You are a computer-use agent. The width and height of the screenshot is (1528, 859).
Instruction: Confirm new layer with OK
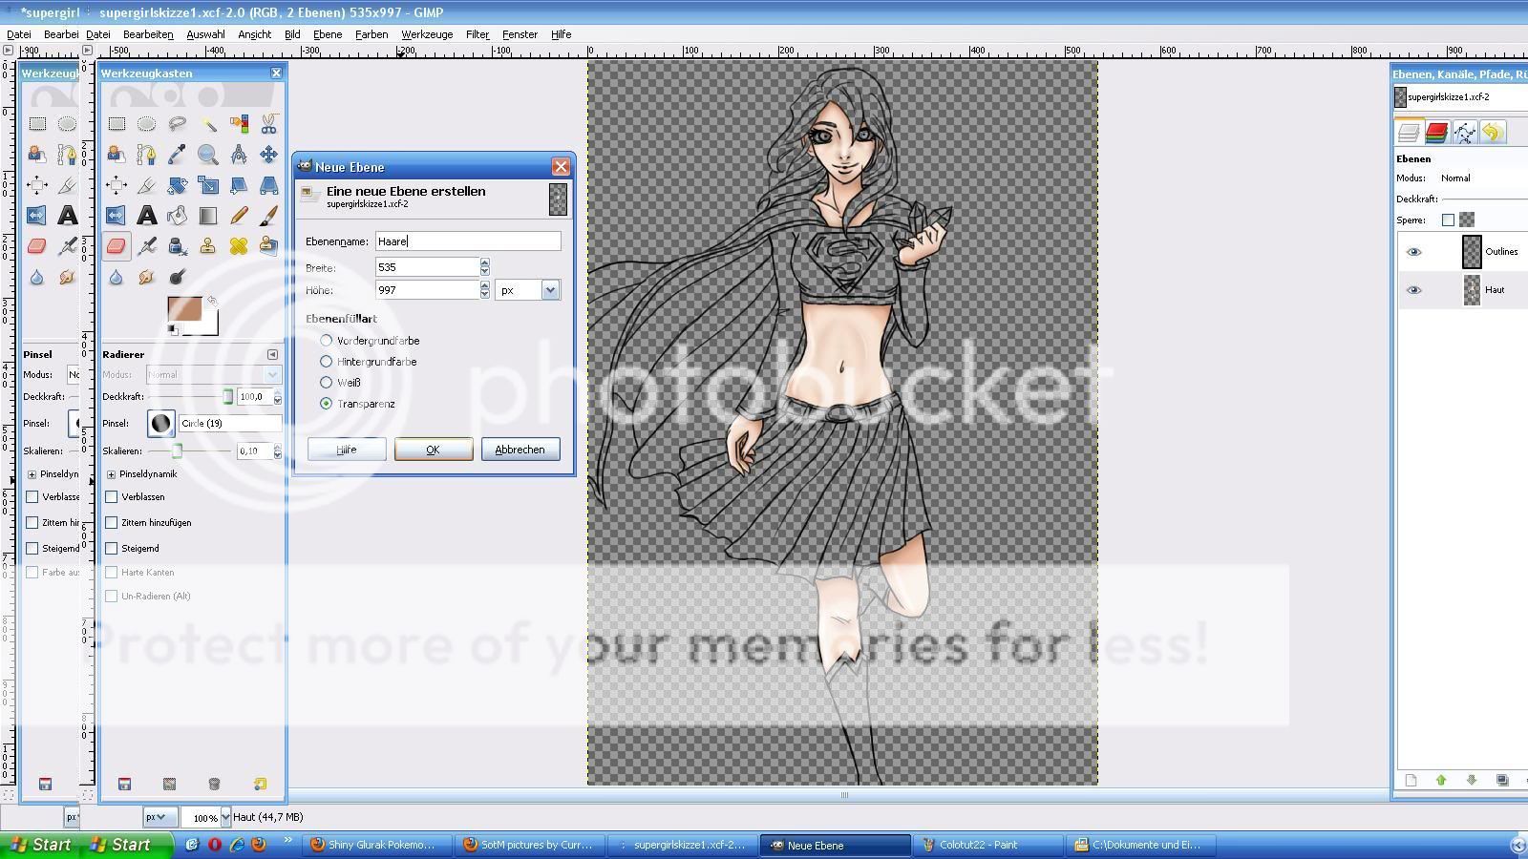coord(433,450)
